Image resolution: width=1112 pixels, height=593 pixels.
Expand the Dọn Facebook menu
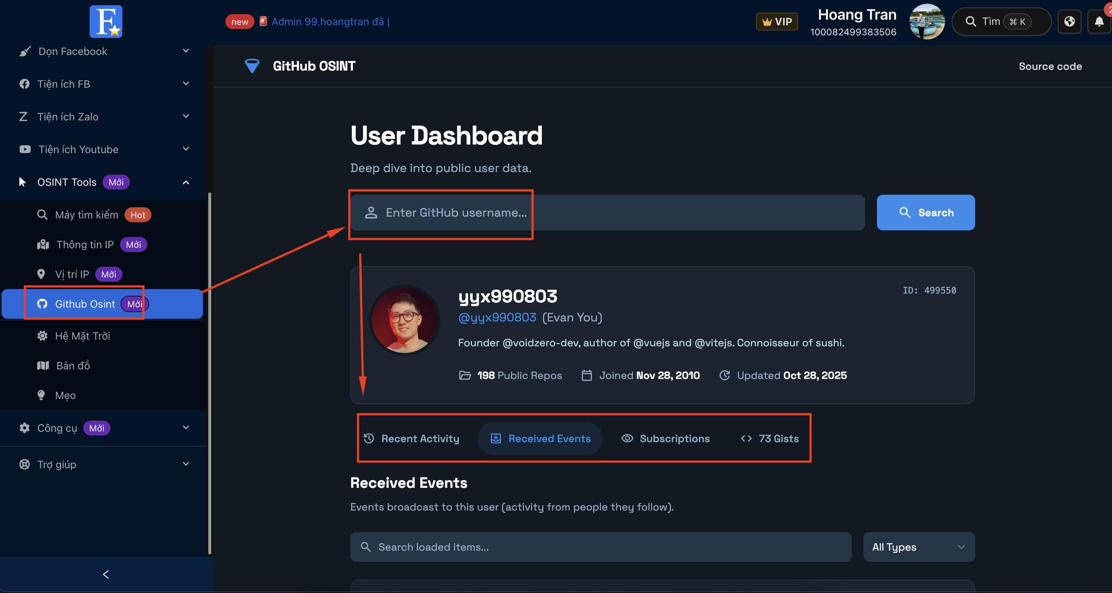pos(103,52)
